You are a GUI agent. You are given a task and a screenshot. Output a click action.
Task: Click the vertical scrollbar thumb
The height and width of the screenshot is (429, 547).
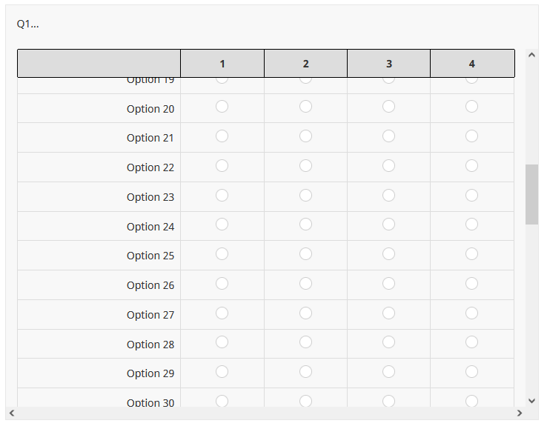531,195
